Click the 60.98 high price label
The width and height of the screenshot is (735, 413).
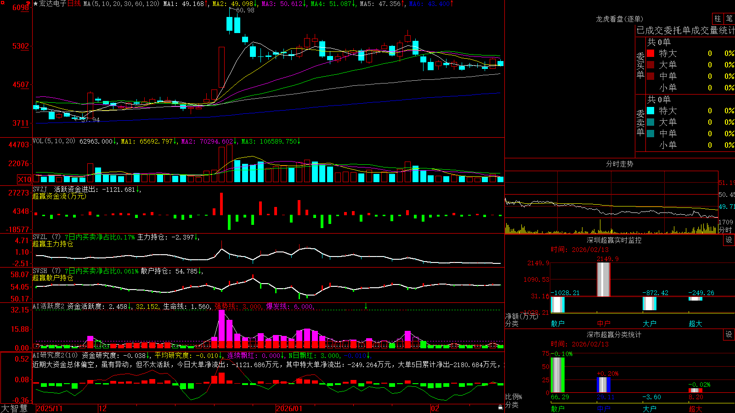tap(245, 10)
